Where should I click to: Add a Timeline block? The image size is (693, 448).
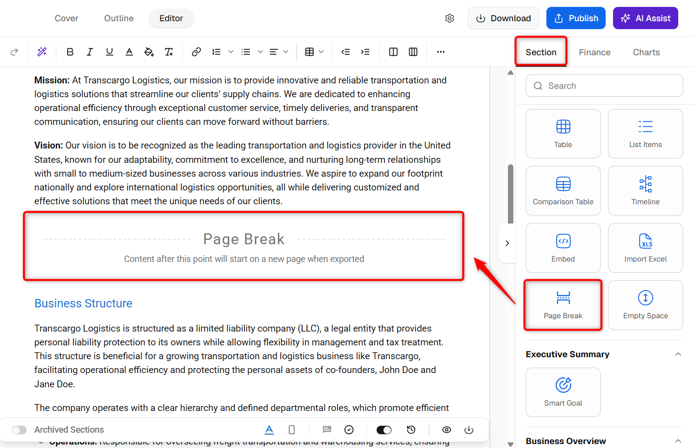(x=646, y=191)
